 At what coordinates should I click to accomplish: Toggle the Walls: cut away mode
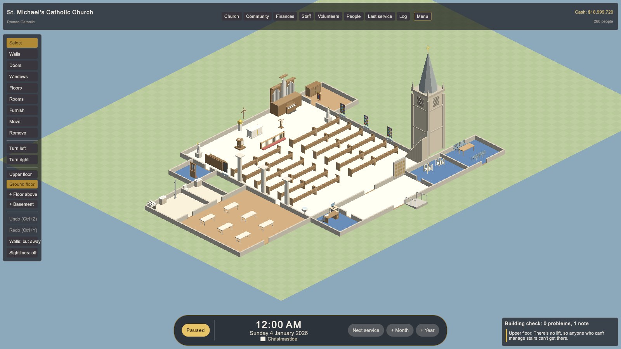[x=22, y=242]
